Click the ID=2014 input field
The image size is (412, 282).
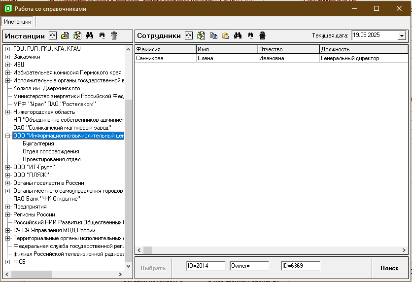pos(206,266)
